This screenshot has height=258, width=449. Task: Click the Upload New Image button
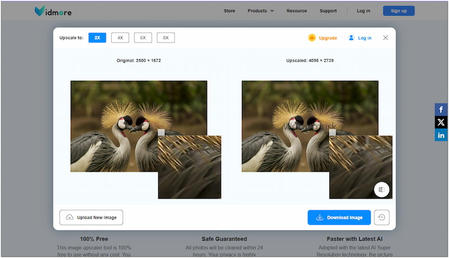[x=91, y=218]
